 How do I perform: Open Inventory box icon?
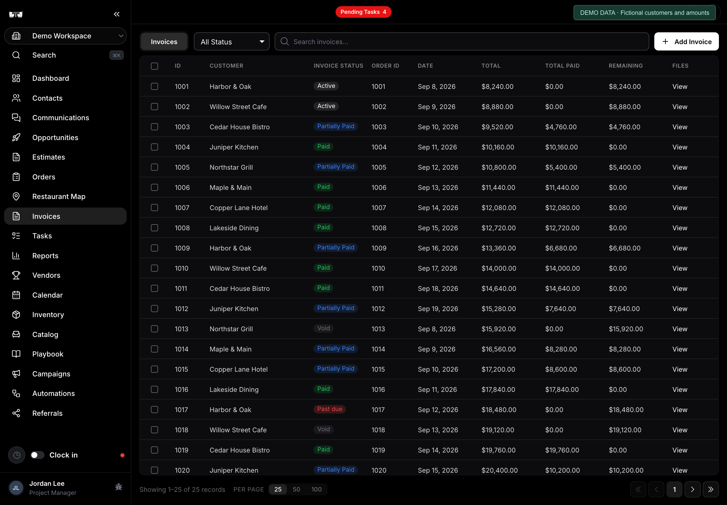pyautogui.click(x=16, y=315)
